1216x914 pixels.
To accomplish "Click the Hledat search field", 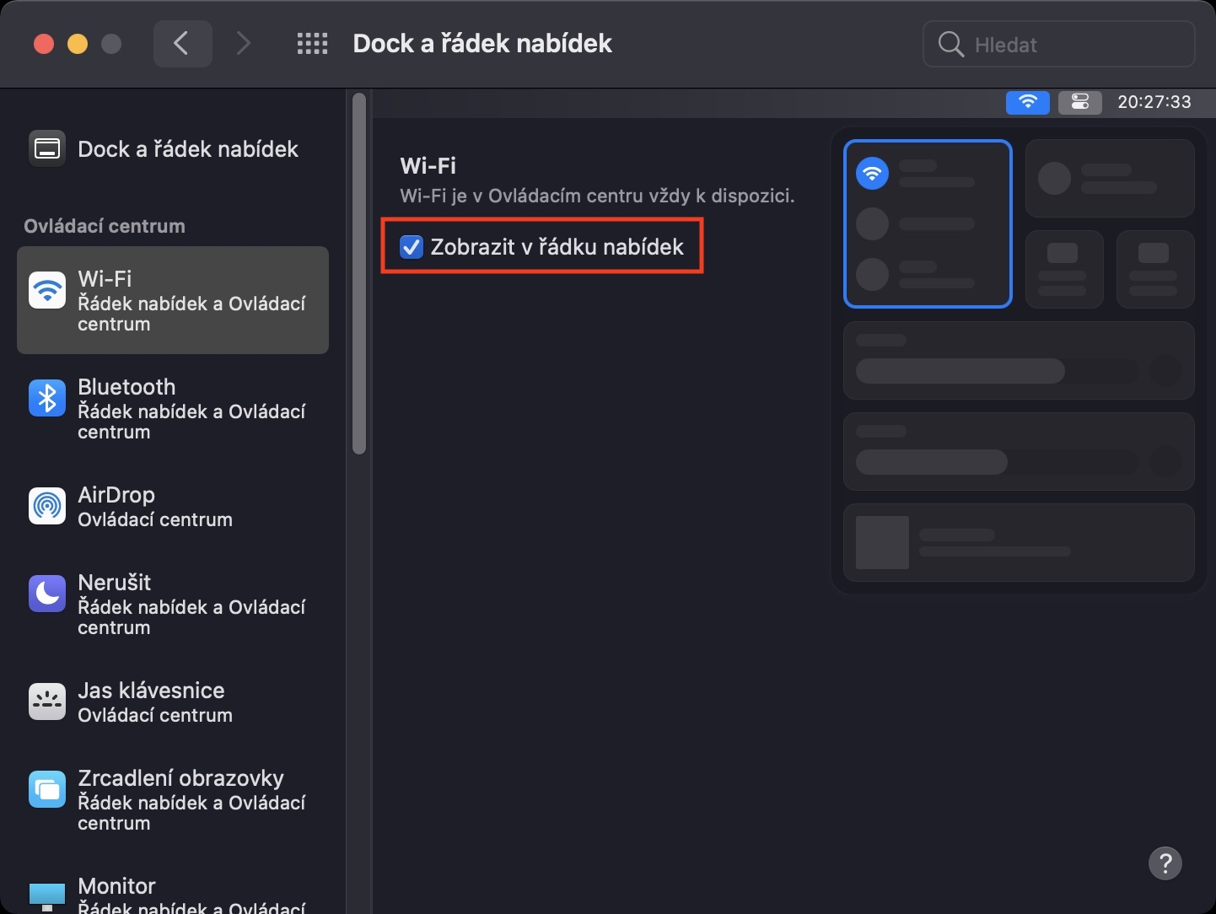I will (x=1059, y=44).
